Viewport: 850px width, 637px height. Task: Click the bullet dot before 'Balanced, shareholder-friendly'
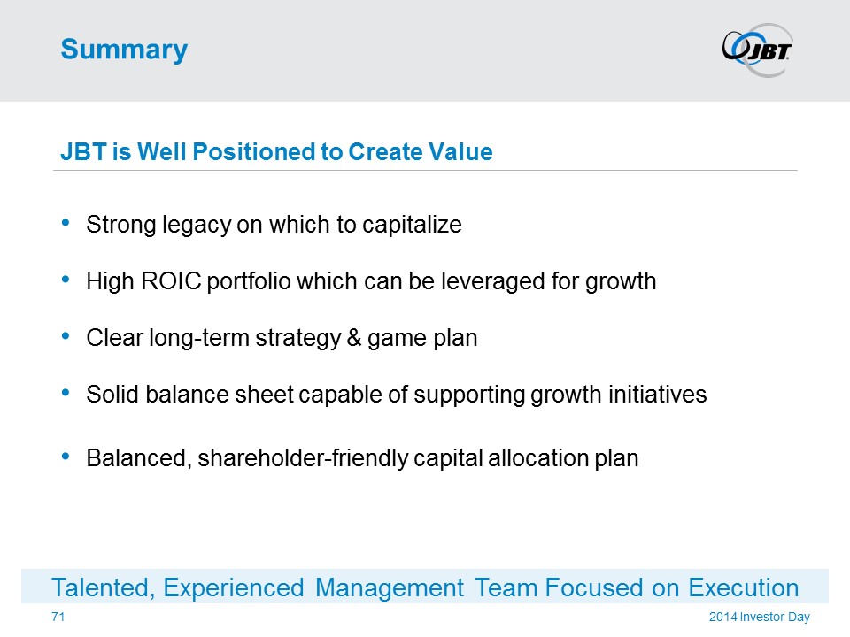click(x=68, y=457)
